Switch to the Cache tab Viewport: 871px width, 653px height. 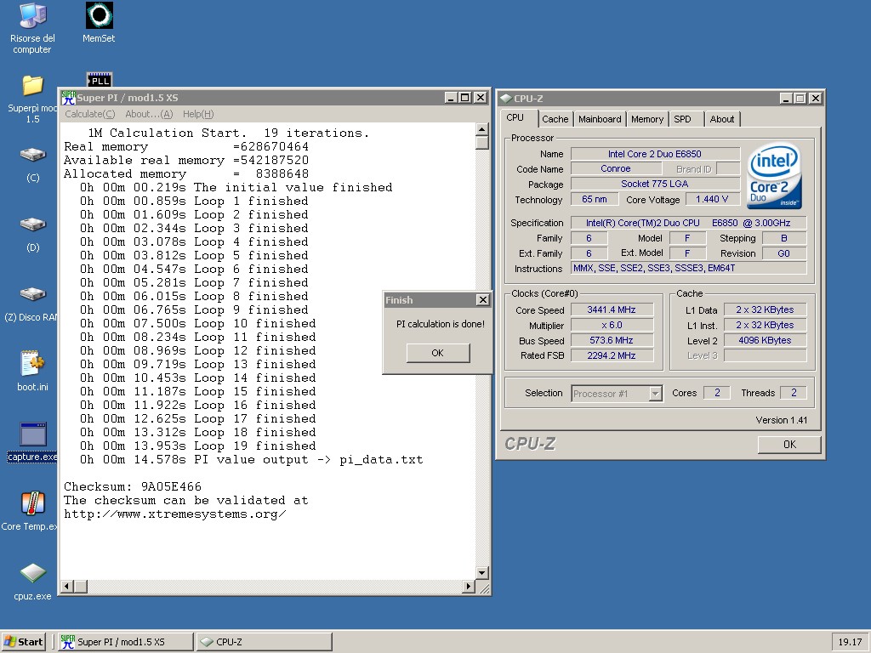[555, 119]
